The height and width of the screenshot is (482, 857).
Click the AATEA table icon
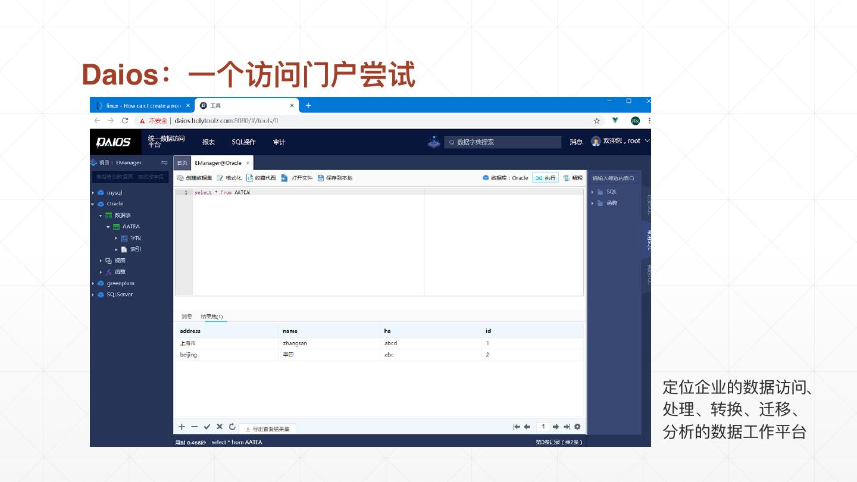click(x=117, y=227)
